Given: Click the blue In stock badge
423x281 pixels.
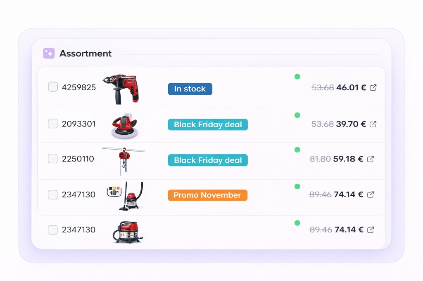Looking at the screenshot, I should (190, 89).
